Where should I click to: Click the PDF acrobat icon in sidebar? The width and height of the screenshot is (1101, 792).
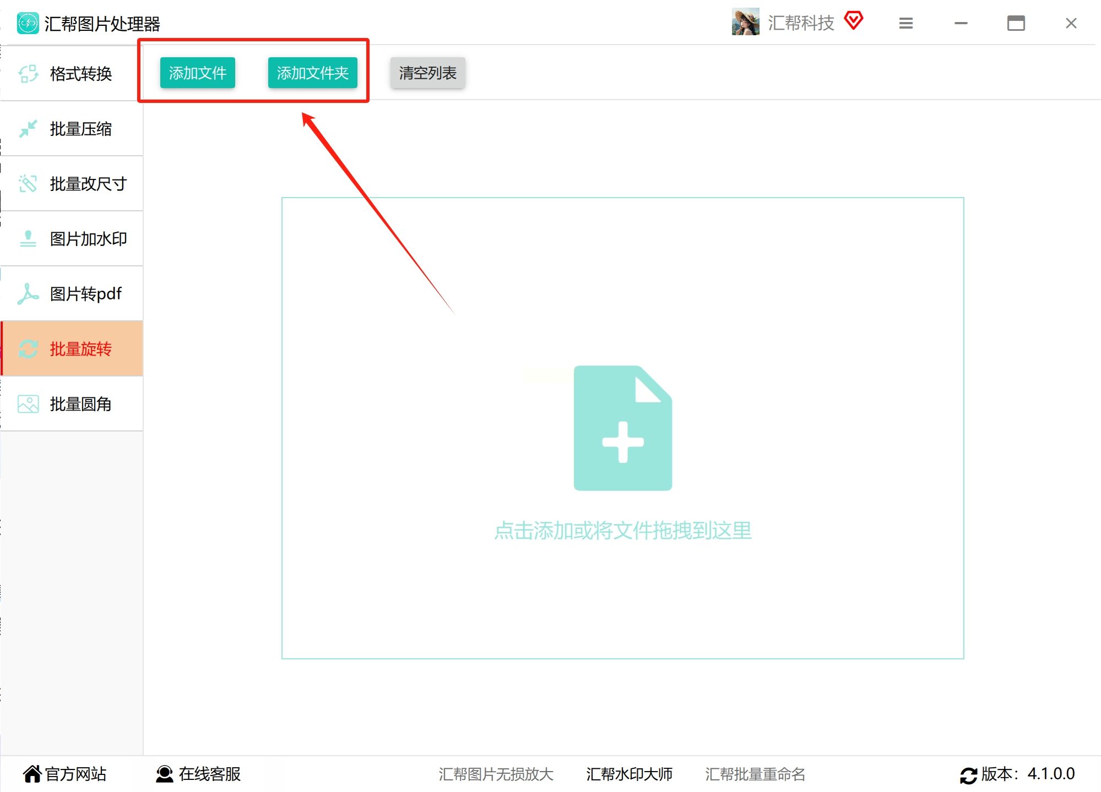pos(28,294)
